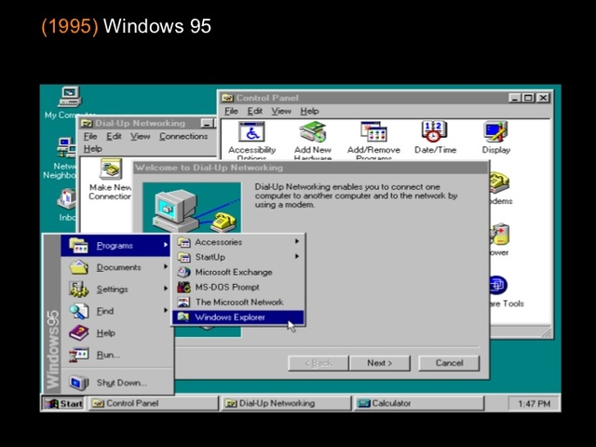Viewport: 596px width, 447px height.
Task: Select Settings in the Start menu
Action: pyautogui.click(x=115, y=289)
